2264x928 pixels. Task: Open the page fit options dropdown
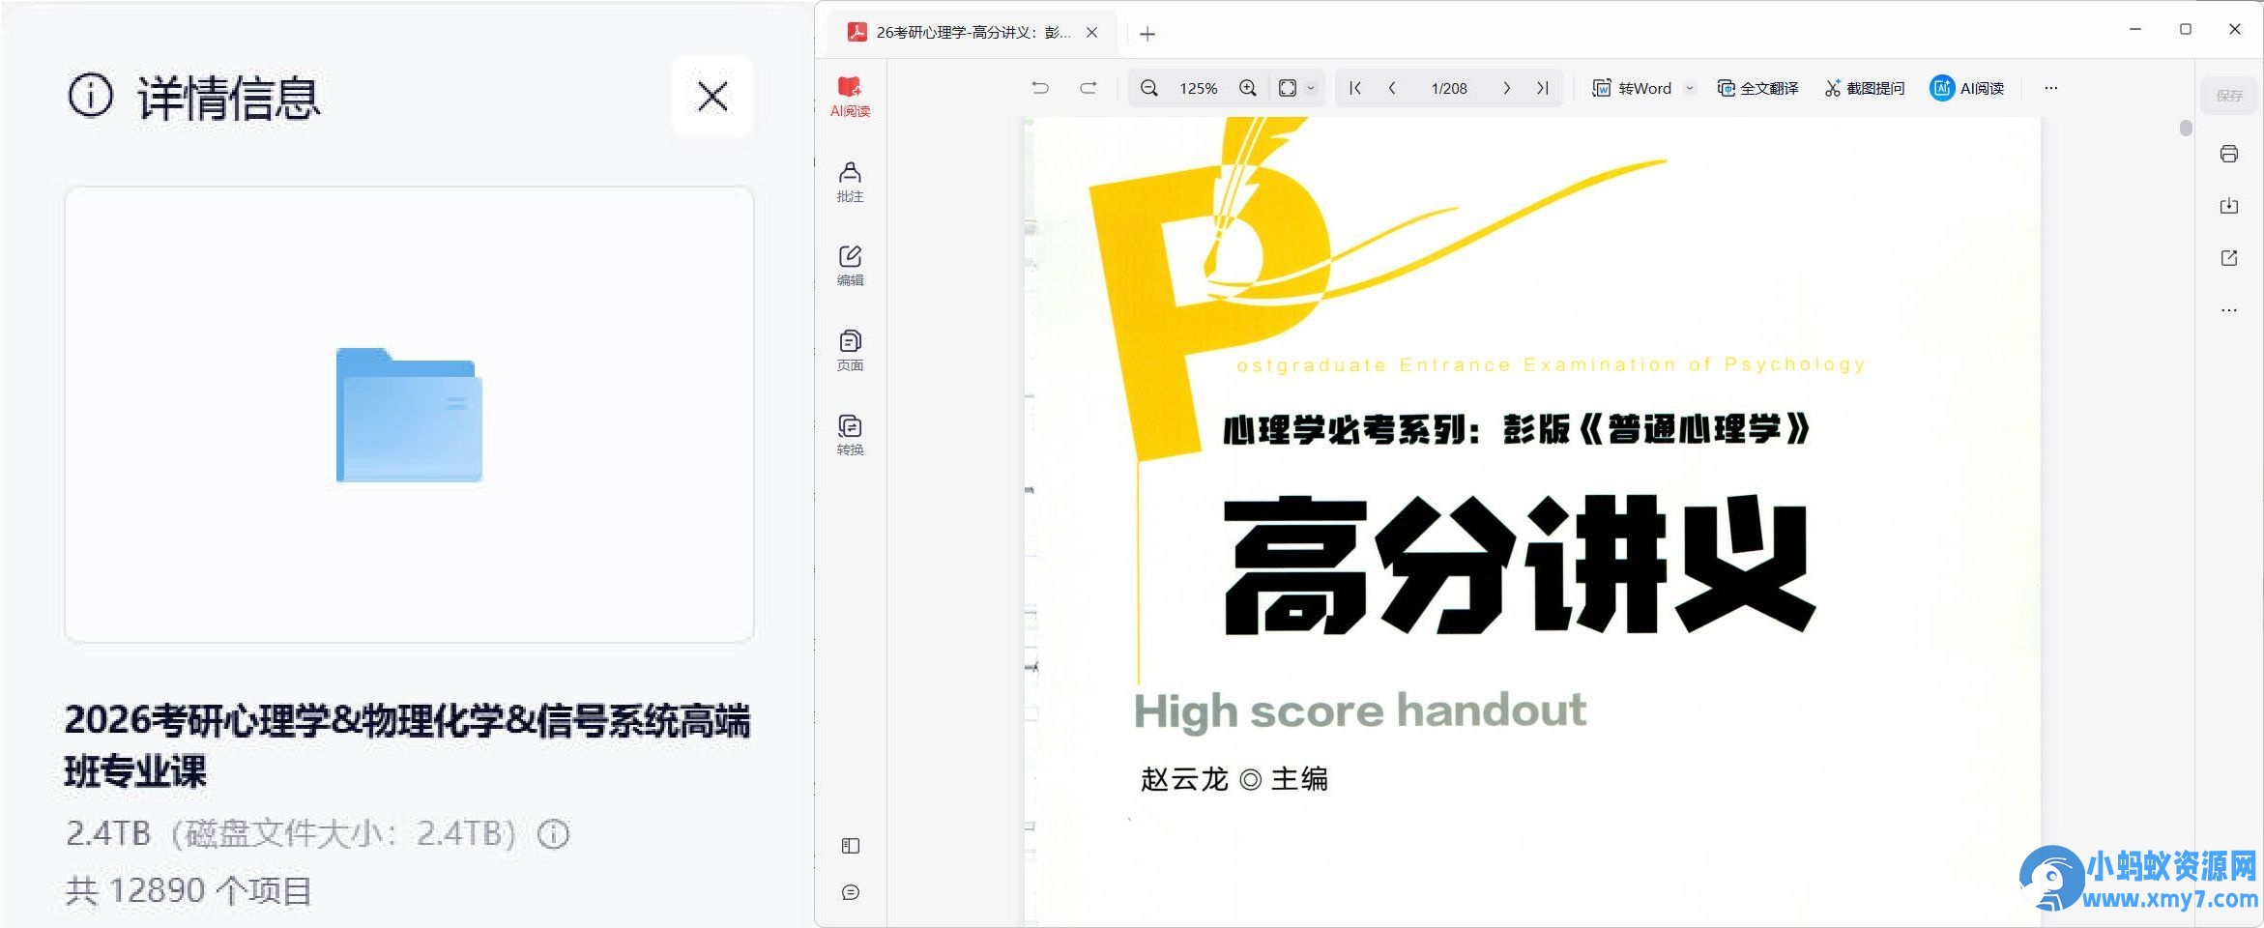[1310, 88]
